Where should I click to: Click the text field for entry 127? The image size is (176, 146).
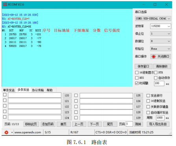[106, 107]
